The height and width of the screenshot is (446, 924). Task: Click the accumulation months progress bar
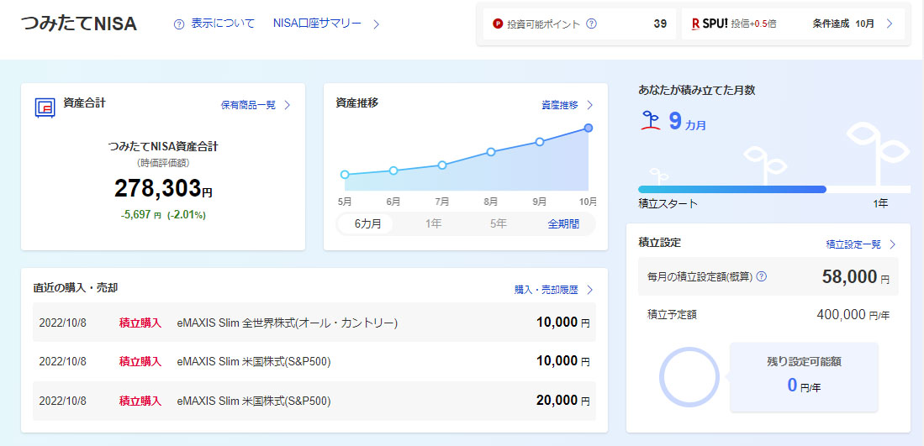(731, 189)
